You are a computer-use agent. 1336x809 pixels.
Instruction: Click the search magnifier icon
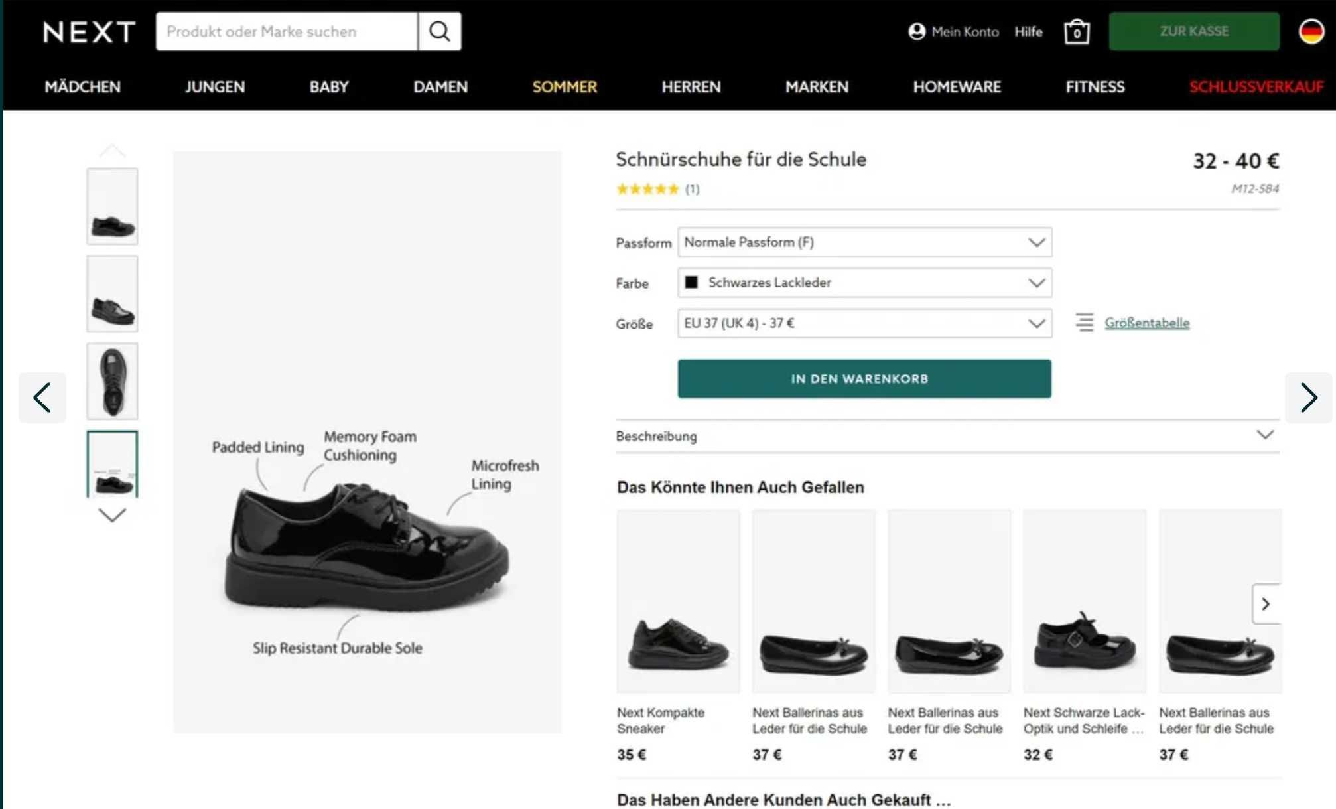tap(439, 31)
